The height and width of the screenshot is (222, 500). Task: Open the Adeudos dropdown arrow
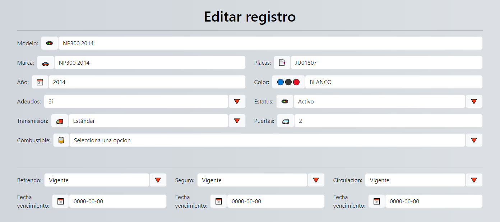point(237,101)
